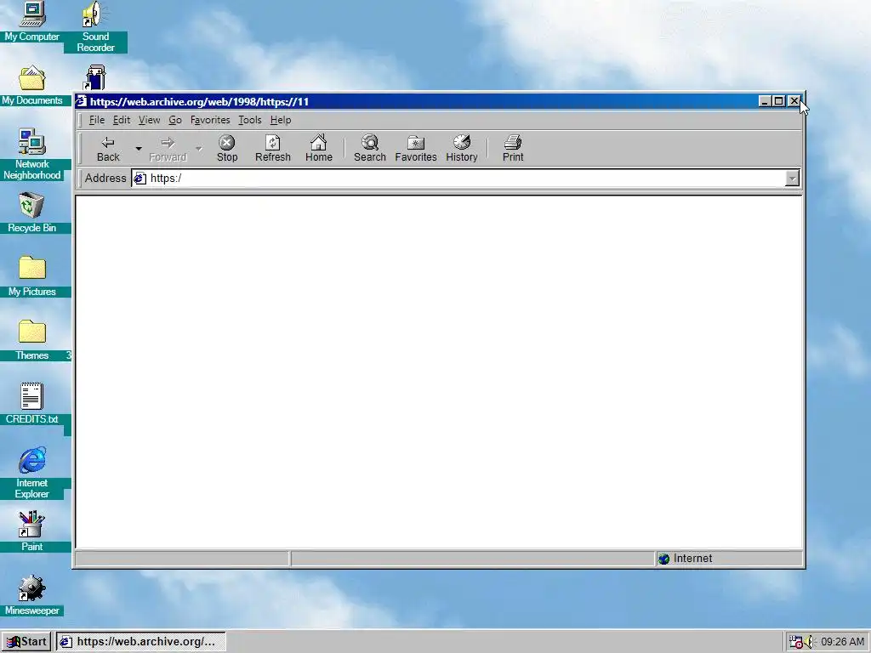
Task: Click the scheduler tray icon
Action: 796,641
